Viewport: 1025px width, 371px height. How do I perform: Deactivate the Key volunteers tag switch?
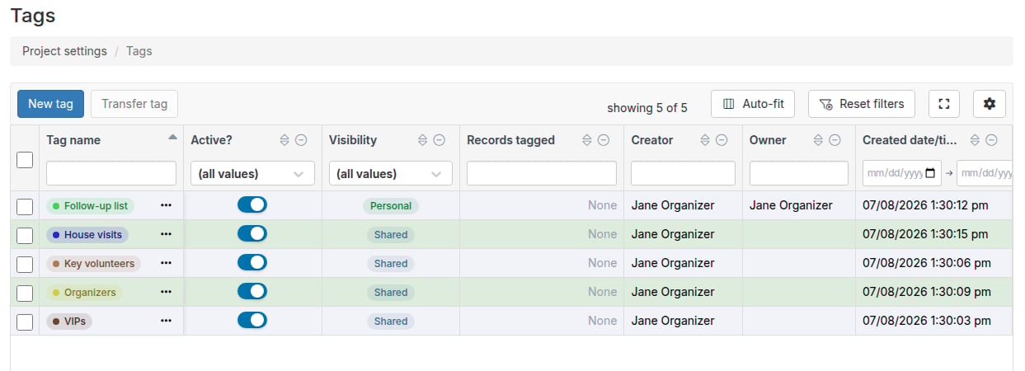click(252, 262)
